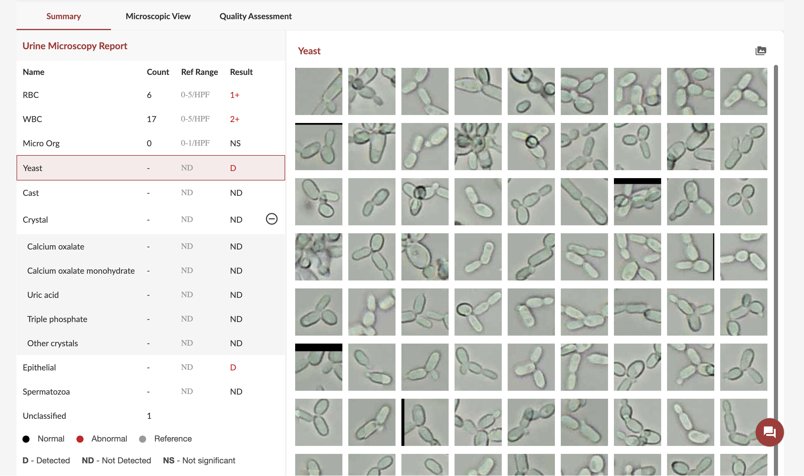Image resolution: width=804 pixels, height=476 pixels.
Task: Click the ND - Not Detected legend text
Action: 116,461
